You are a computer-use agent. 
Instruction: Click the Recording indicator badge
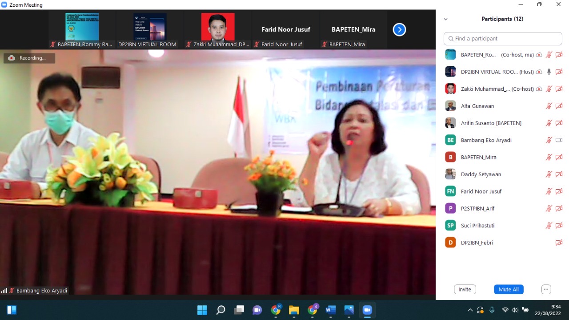pos(29,58)
